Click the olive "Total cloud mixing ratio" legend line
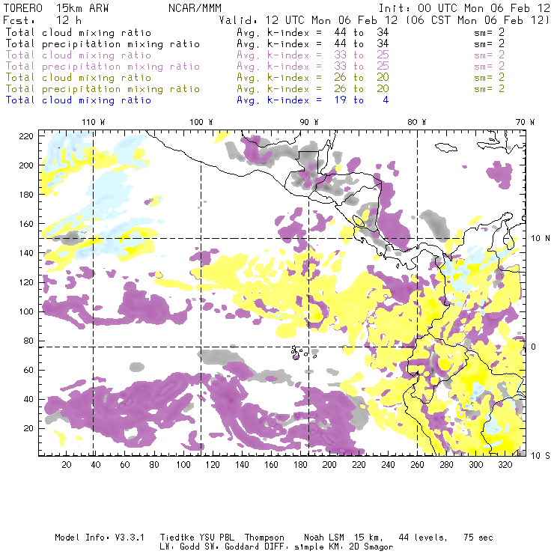 click(x=79, y=78)
